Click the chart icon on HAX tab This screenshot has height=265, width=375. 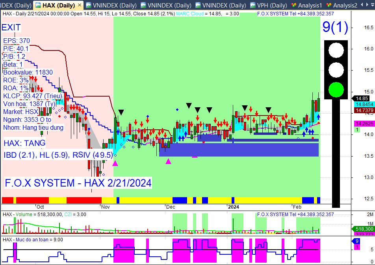click(x=38, y=5)
